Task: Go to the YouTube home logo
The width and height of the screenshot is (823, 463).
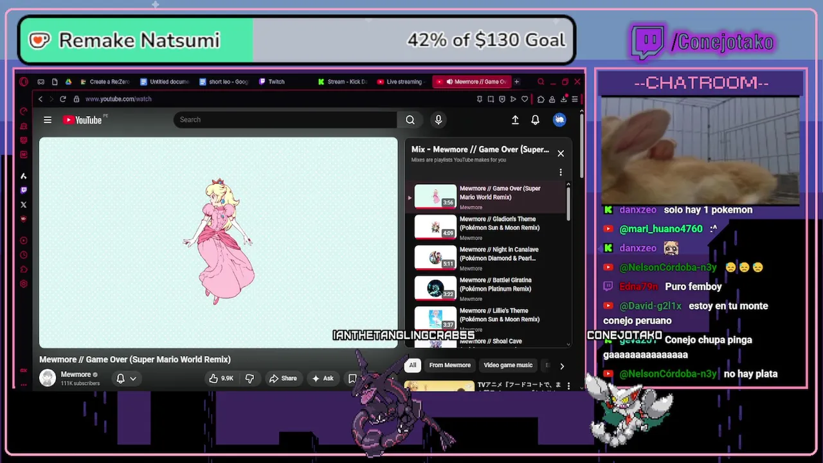Action: coord(83,120)
